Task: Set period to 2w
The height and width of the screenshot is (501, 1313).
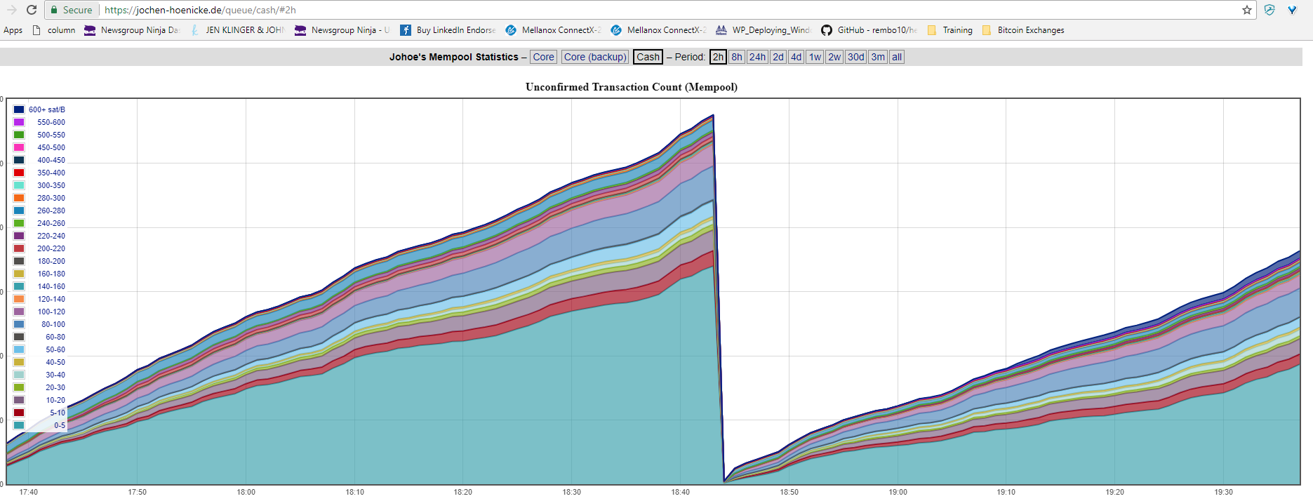Action: [x=834, y=57]
